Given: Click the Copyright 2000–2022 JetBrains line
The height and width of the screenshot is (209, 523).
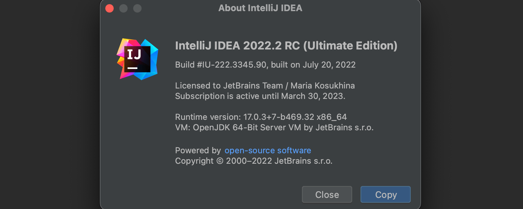Looking at the screenshot, I should [x=253, y=161].
